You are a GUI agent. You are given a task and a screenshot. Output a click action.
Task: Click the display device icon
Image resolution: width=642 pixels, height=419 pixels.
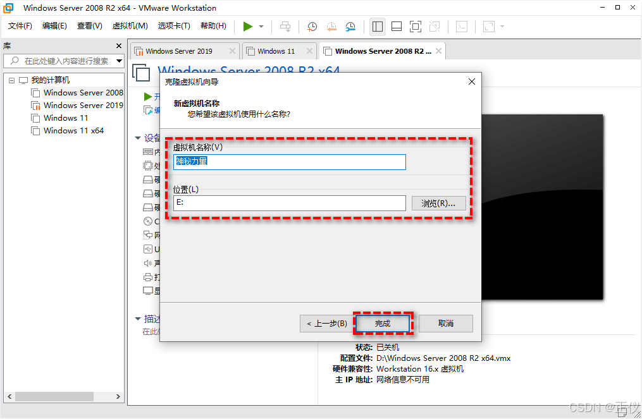148,291
